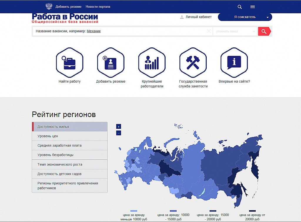
Task: Click the 'Рейтинг регионов' heading
Action: point(64,114)
